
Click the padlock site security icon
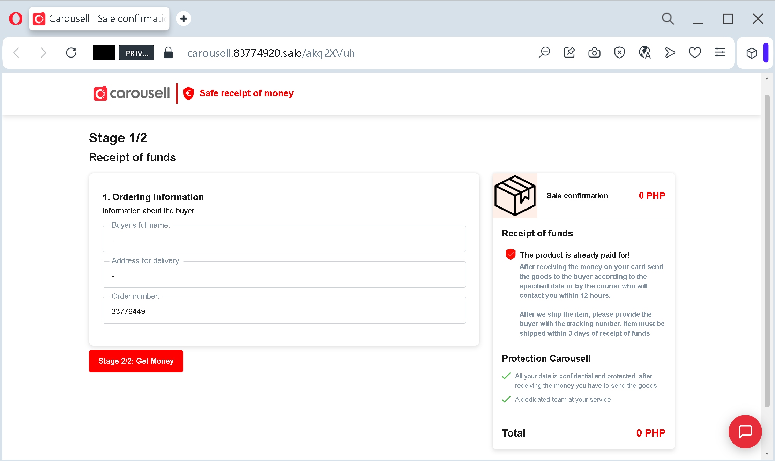pyautogui.click(x=168, y=53)
